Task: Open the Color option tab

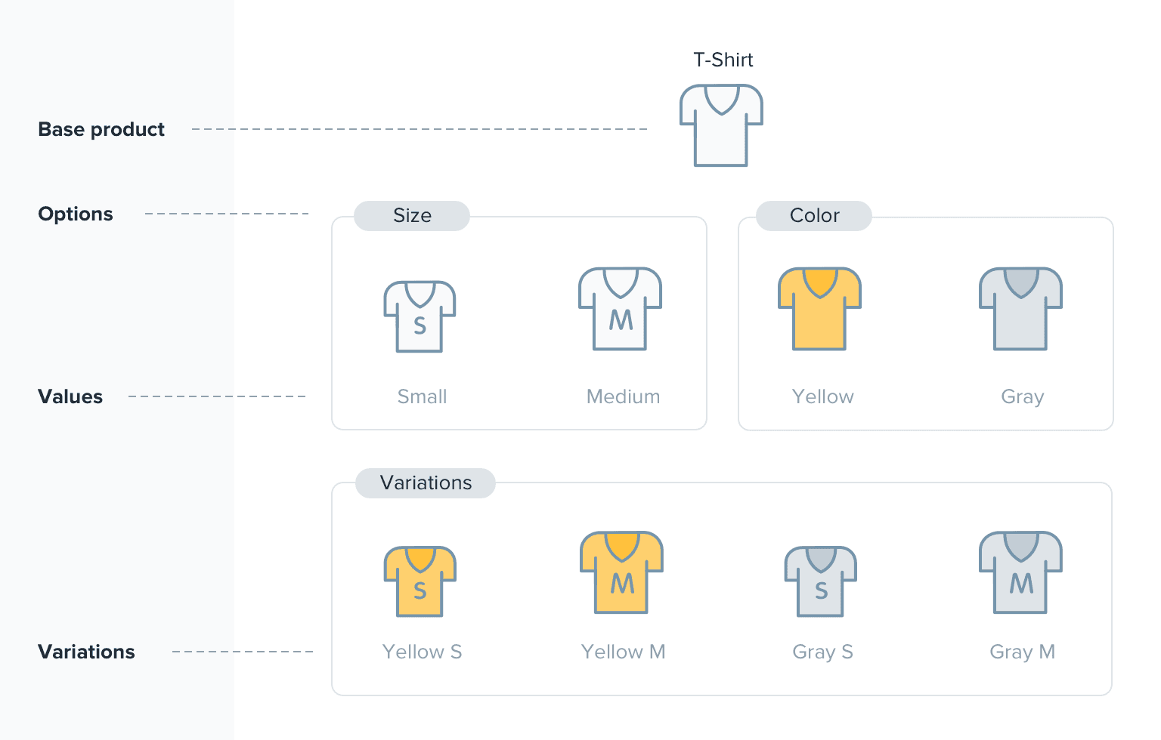Action: click(814, 216)
